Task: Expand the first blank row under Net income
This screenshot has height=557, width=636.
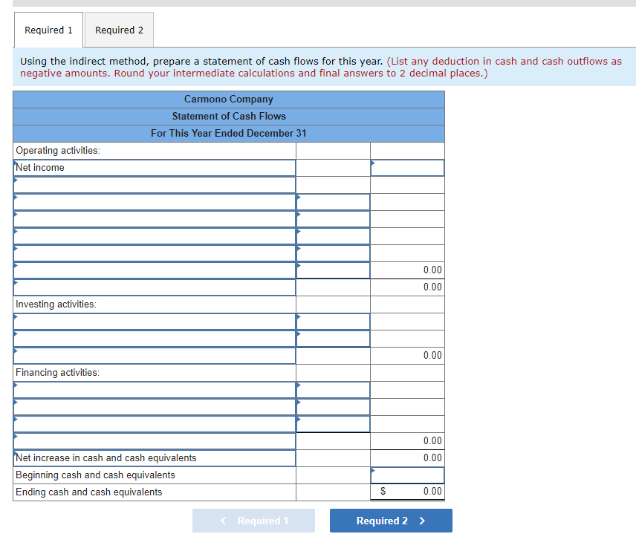Action: (154, 184)
